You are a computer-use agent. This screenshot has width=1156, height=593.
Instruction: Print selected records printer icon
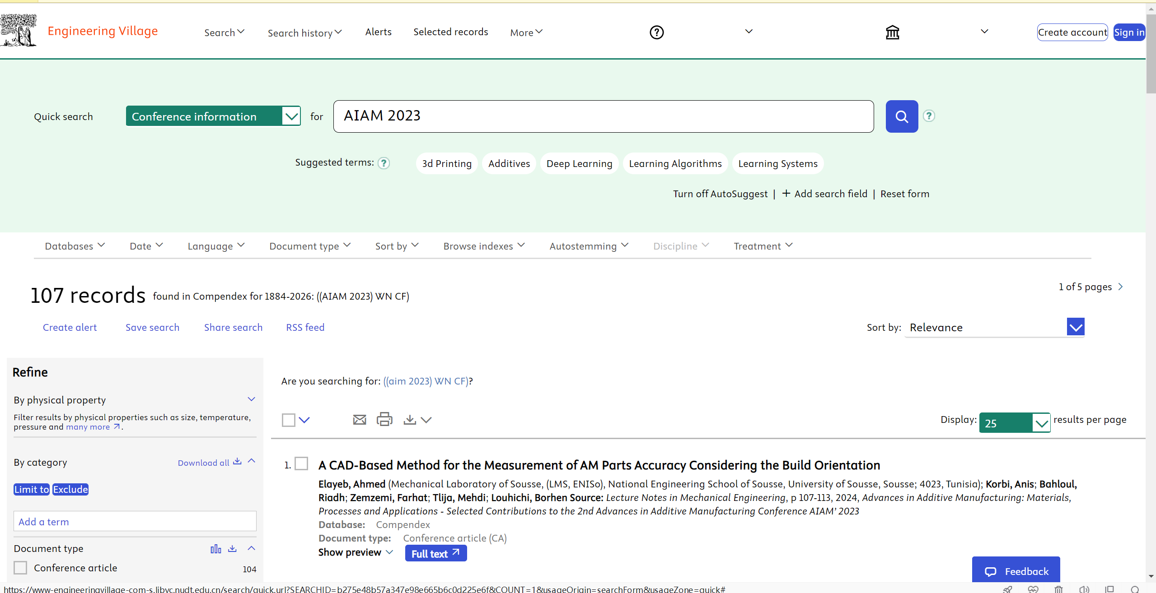click(384, 419)
